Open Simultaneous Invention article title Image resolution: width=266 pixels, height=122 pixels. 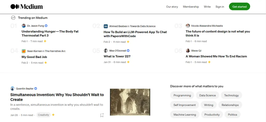(57, 97)
